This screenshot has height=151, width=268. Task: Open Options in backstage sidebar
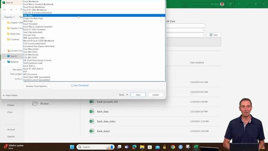pos(11,137)
